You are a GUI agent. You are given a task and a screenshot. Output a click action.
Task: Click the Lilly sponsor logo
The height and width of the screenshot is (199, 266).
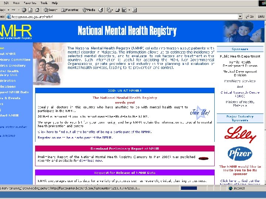(240, 135)
